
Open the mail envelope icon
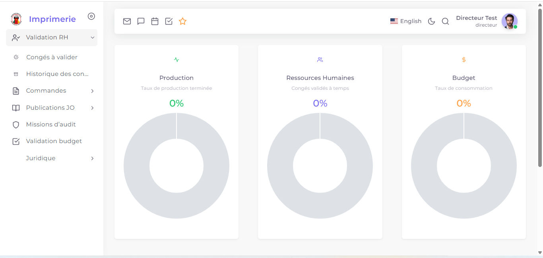pyautogui.click(x=127, y=21)
